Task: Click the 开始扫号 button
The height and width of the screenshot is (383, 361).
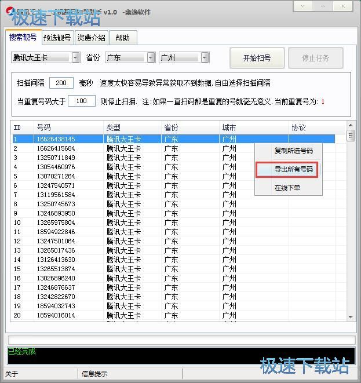Action: click(257, 58)
